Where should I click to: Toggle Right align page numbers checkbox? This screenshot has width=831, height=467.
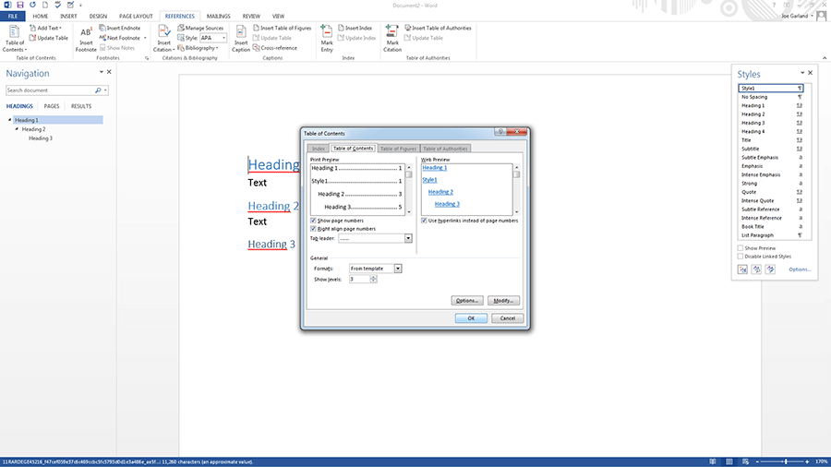point(313,228)
